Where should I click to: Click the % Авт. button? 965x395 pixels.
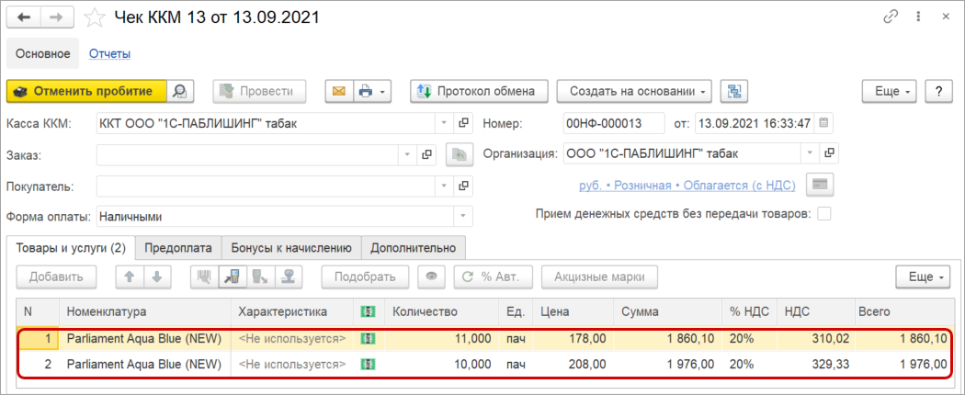point(494,276)
